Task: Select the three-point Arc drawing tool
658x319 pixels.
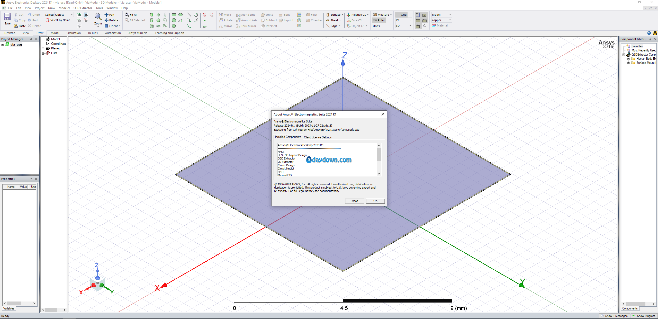Action: tap(189, 26)
